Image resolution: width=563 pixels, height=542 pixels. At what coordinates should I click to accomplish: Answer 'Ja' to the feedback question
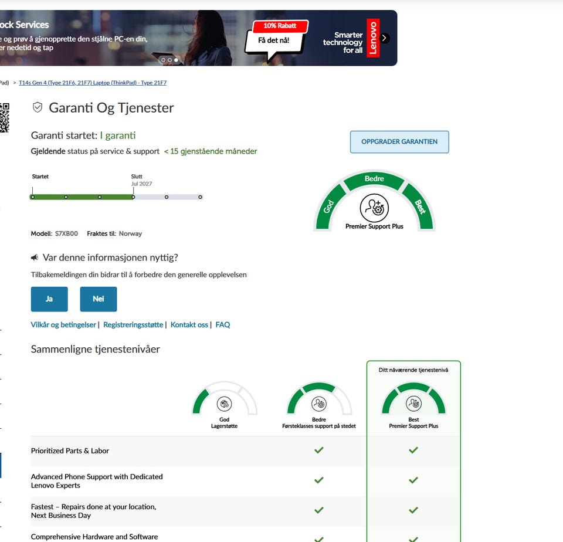click(49, 299)
